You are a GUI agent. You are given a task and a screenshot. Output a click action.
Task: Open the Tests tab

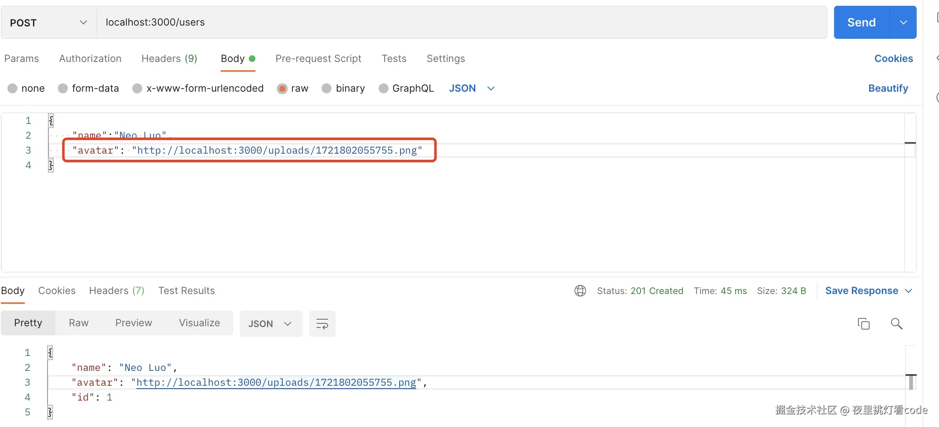pos(394,59)
